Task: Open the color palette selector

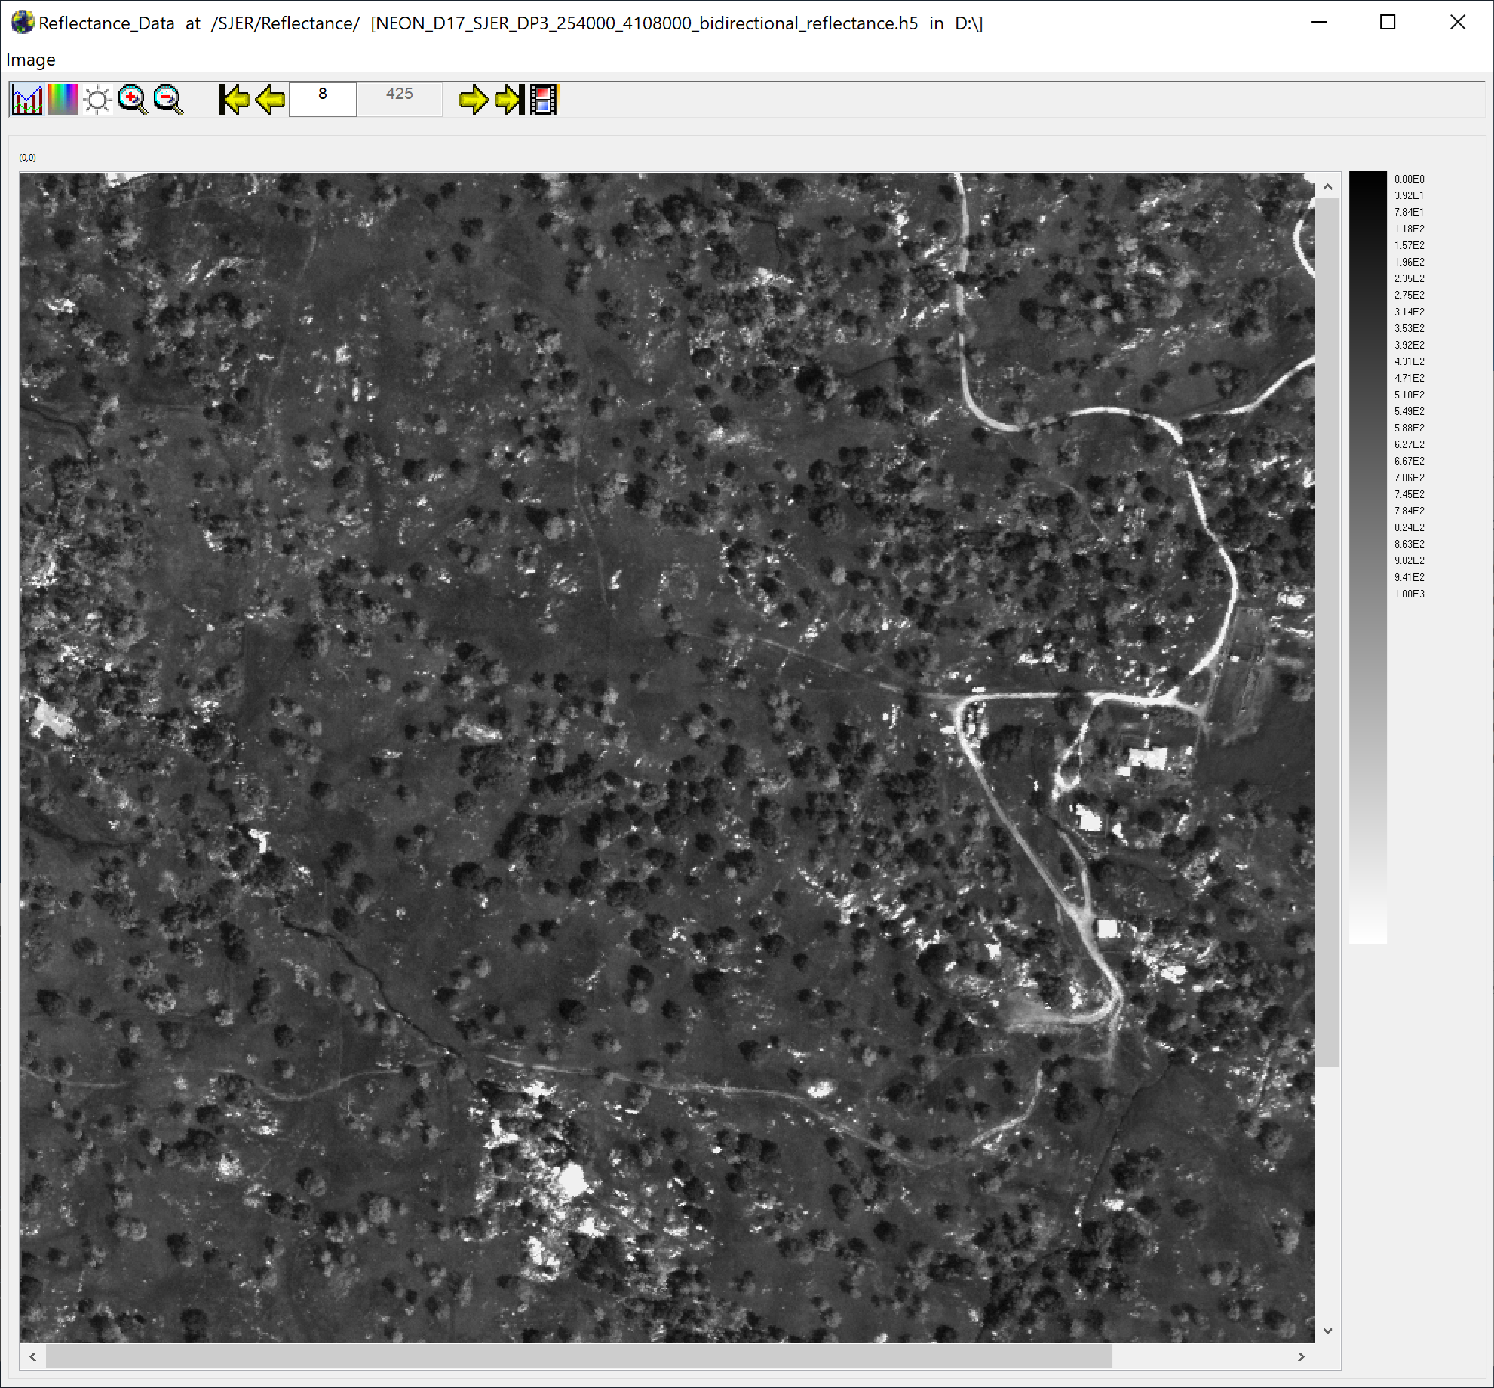Action: [63, 100]
